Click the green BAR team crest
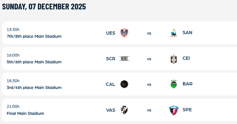The width and height of the screenshot is (237, 124). [174, 84]
